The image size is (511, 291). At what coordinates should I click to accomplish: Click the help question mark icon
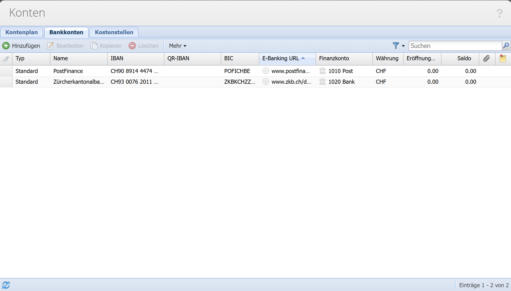point(499,13)
